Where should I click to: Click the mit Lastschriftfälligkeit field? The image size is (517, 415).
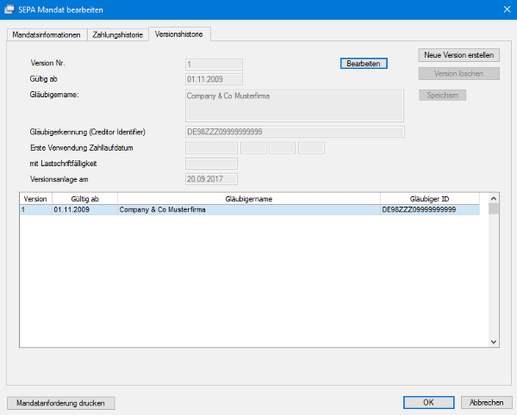pos(211,164)
